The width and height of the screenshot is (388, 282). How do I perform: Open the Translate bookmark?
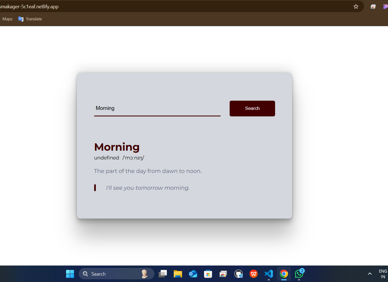[x=30, y=19]
